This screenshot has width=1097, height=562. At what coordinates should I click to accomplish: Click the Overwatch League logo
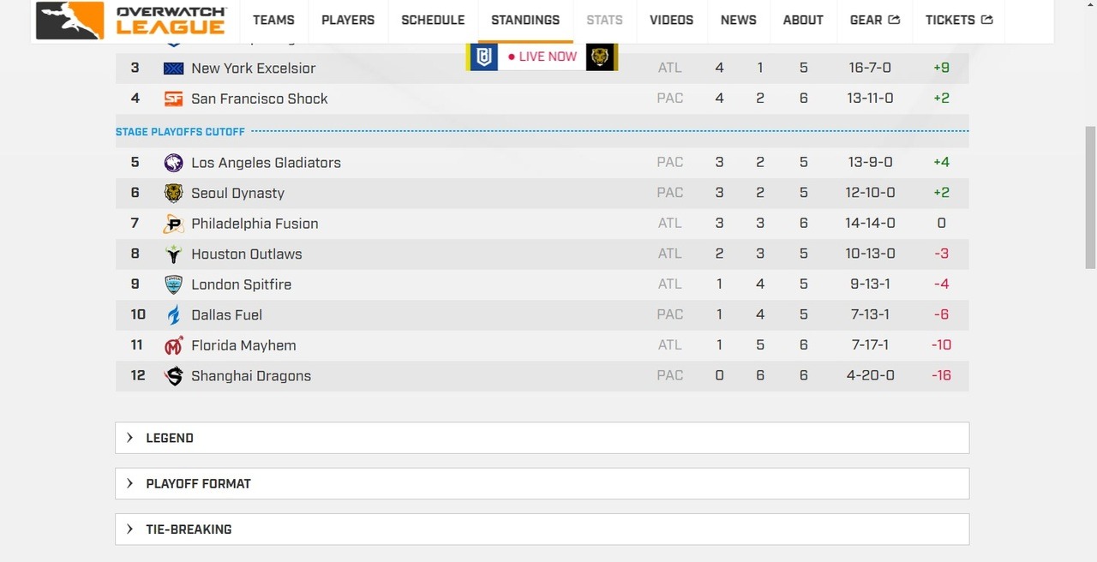click(132, 21)
